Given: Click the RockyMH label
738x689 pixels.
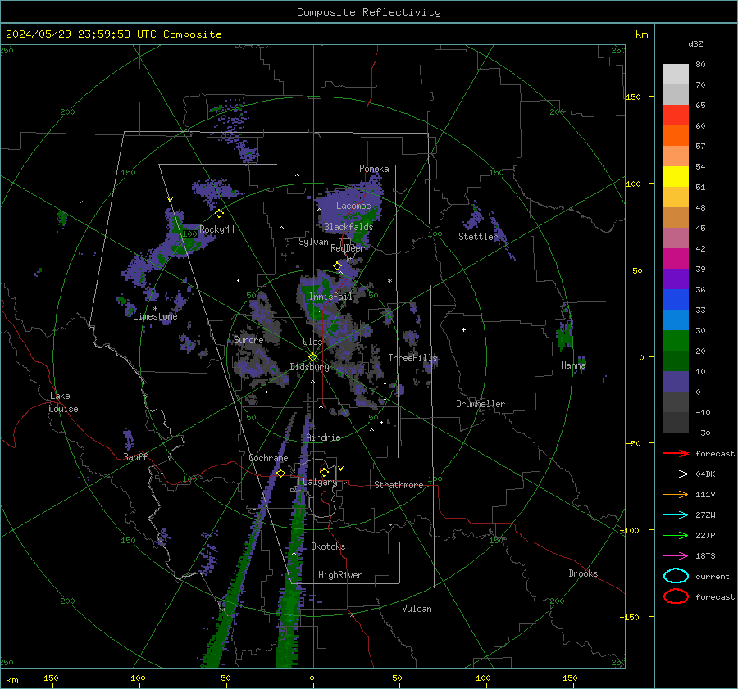Looking at the screenshot, I should [x=216, y=229].
